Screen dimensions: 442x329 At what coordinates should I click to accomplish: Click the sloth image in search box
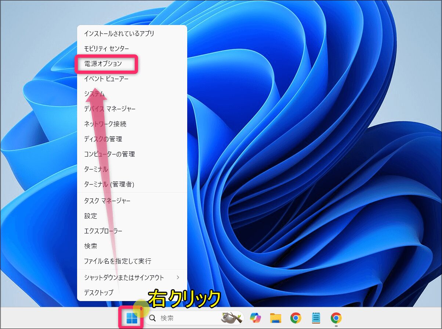click(231, 318)
